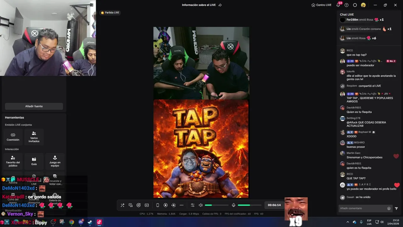Mute the microphone
Viewport: 403px width, 227px height.
(234, 205)
